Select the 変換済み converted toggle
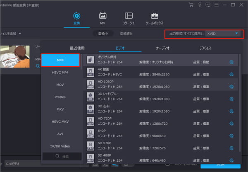 coord(126,33)
